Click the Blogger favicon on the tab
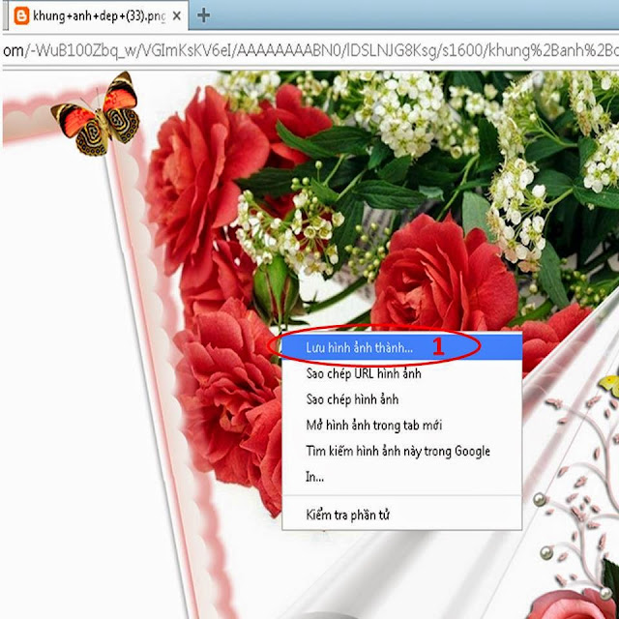The height and width of the screenshot is (619, 619). (21, 15)
